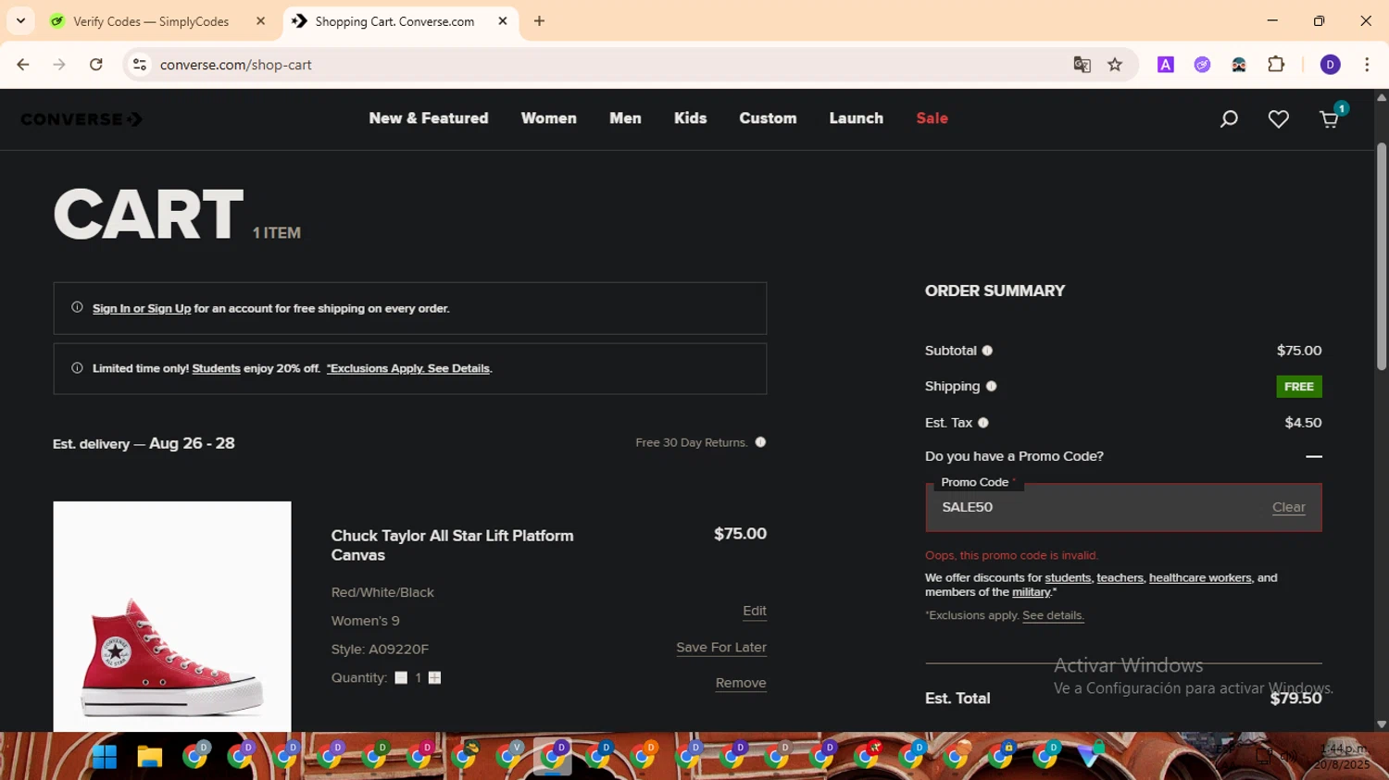Screen dimensions: 1389x780
Task: Clear the promo code
Action: [x=1288, y=508]
